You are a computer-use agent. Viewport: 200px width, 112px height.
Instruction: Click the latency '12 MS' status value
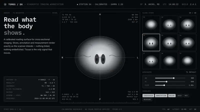[x=184, y=109]
